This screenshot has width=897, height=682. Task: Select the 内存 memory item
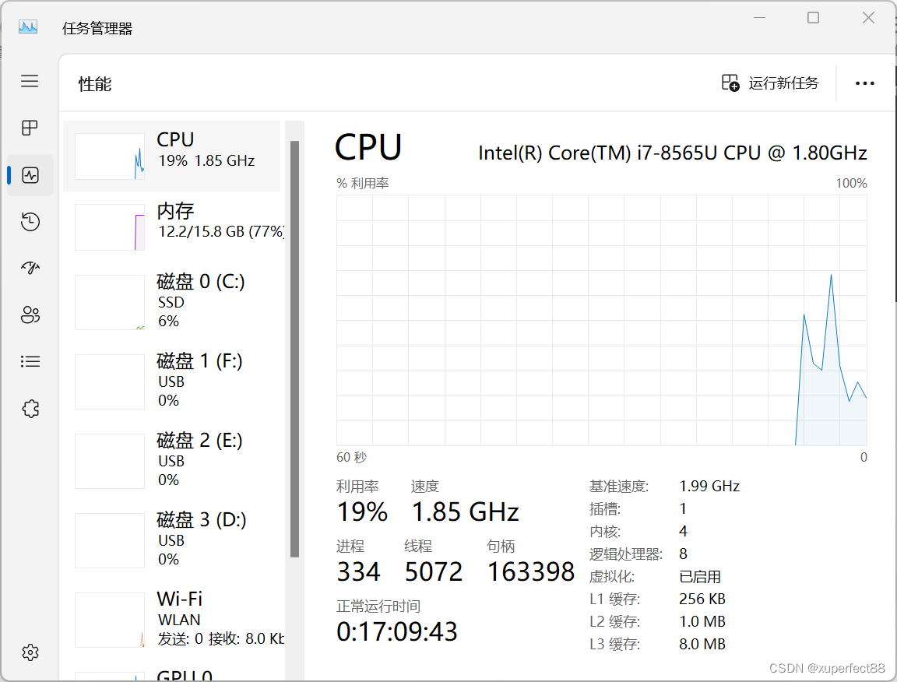click(x=171, y=227)
